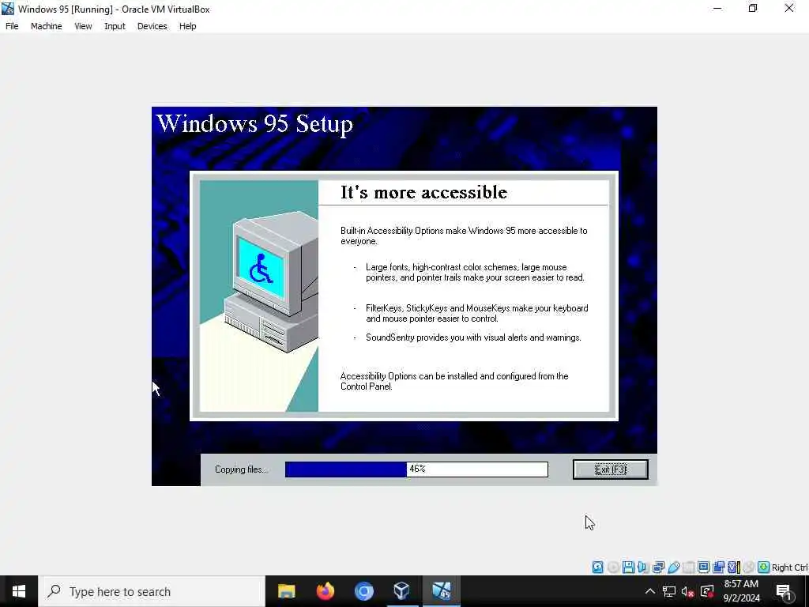This screenshot has width=809, height=607.
Task: Click the Right Ctrl host key label
Action: (x=789, y=567)
